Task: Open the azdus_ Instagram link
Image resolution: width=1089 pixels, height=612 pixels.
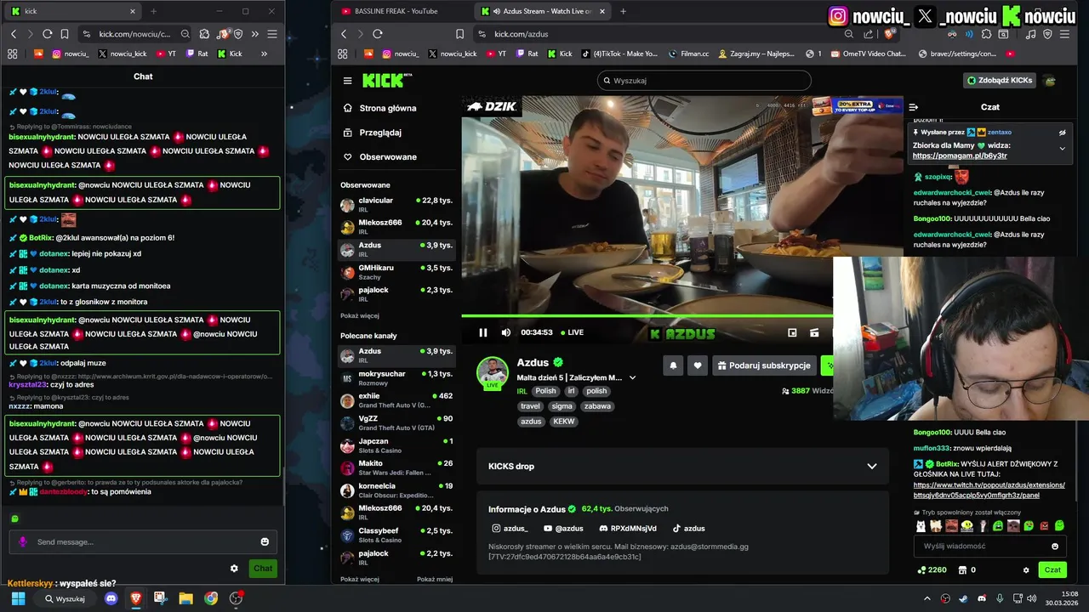Action: coord(510,528)
